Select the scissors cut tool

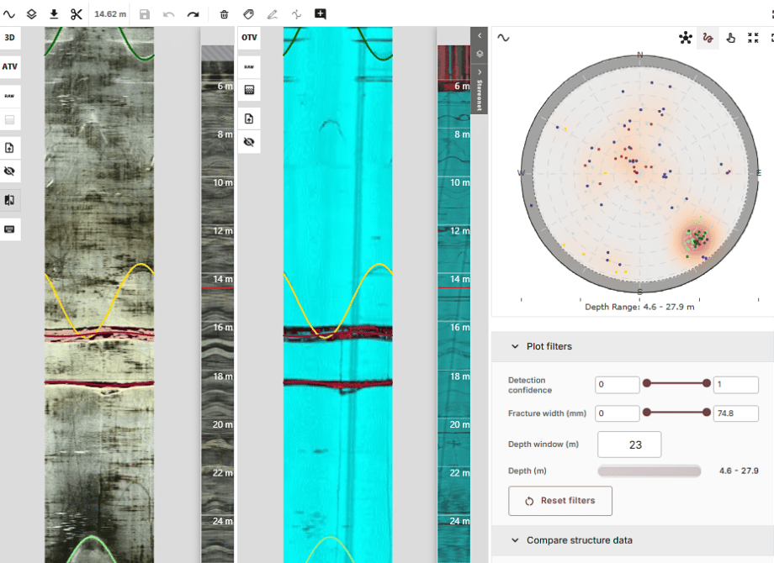pos(76,14)
